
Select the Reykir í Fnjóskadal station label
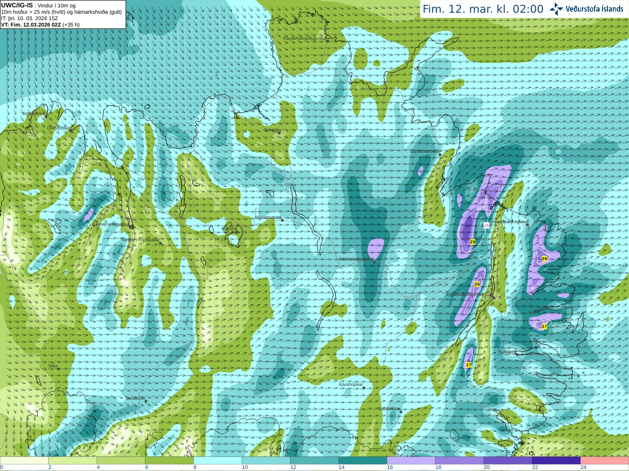[x=141, y=240]
